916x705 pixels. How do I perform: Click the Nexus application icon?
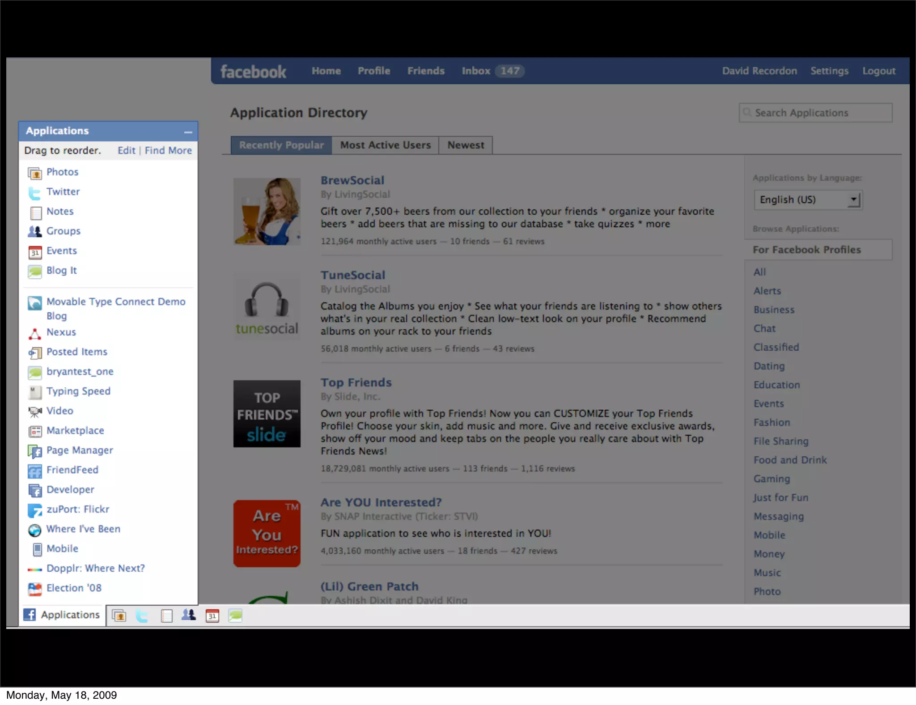click(x=35, y=333)
